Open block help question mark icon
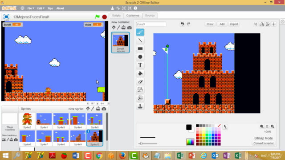The image size is (285, 160). [x=135, y=8]
